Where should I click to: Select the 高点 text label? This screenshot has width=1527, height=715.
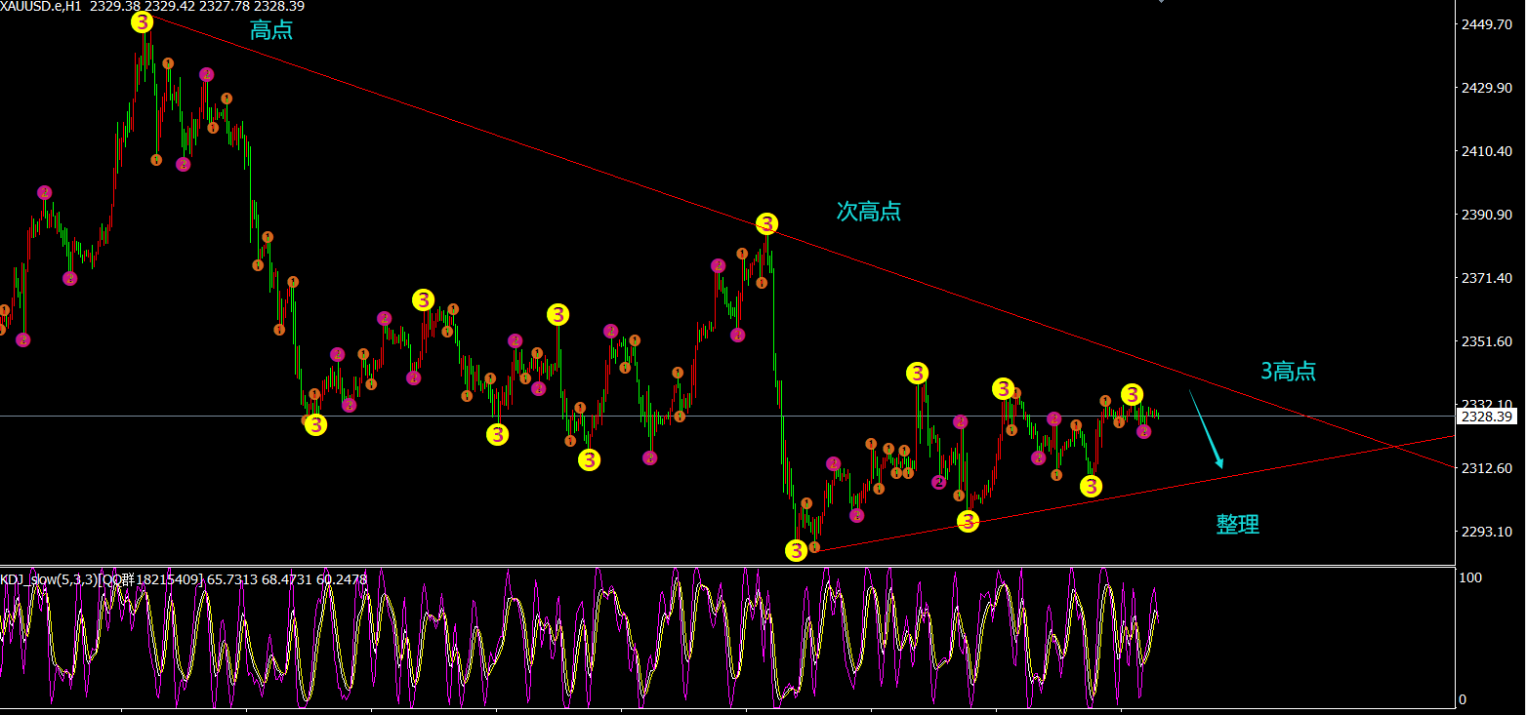pos(270,30)
